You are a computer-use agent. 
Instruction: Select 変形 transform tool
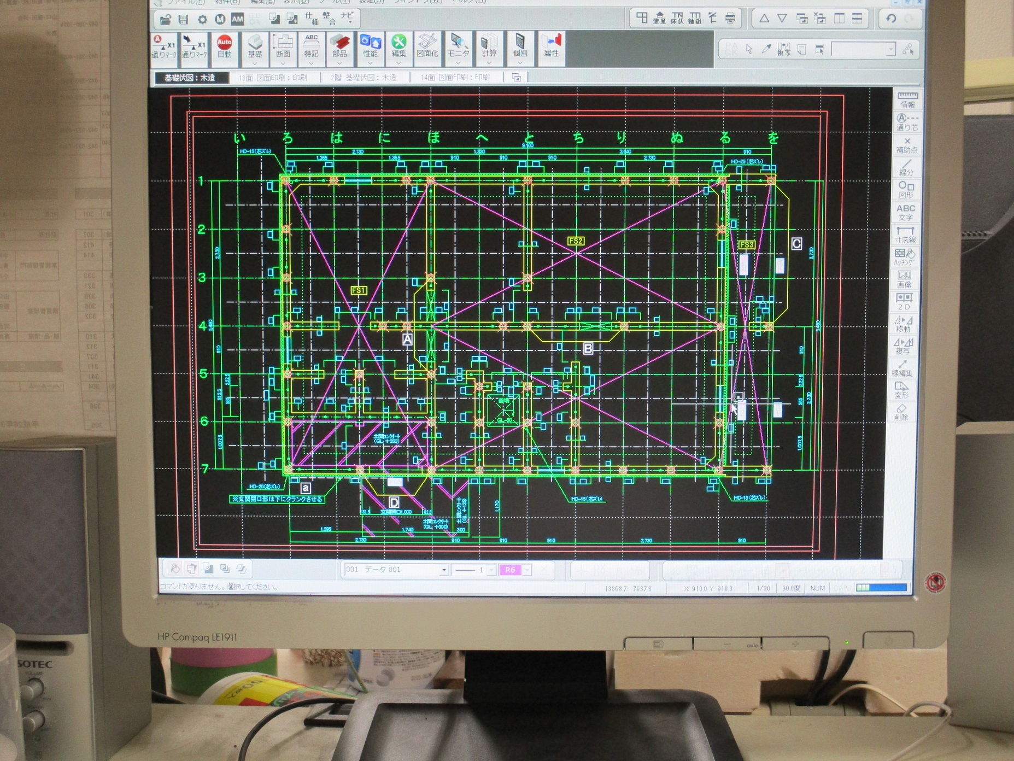pyautogui.click(x=901, y=390)
